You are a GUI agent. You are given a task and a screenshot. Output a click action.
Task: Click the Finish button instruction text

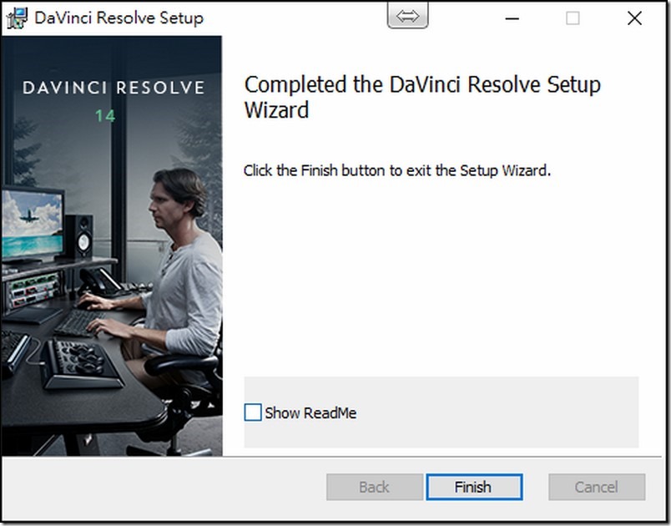pyautogui.click(x=397, y=170)
